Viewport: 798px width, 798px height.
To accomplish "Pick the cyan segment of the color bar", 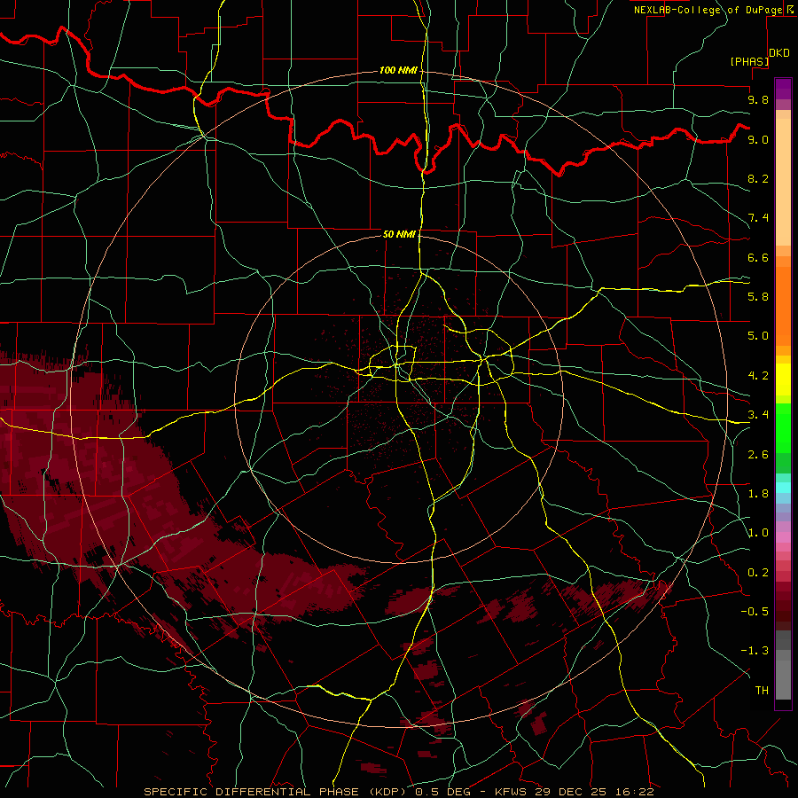I will point(783,488).
